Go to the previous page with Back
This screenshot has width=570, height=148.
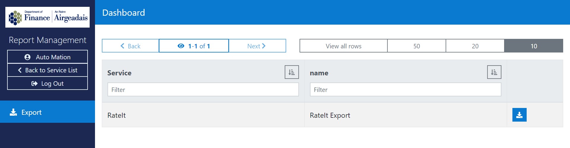(x=130, y=46)
